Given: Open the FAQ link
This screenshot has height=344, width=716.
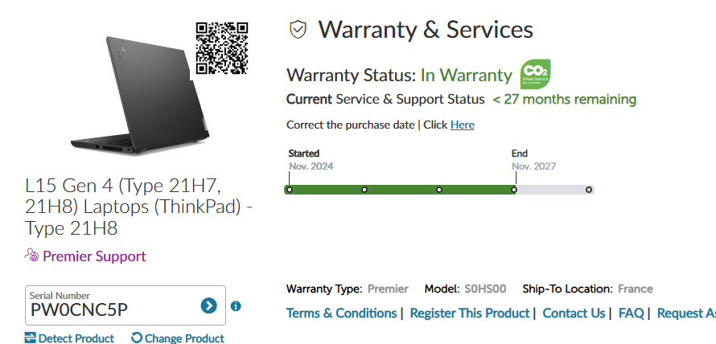Looking at the screenshot, I should [631, 313].
